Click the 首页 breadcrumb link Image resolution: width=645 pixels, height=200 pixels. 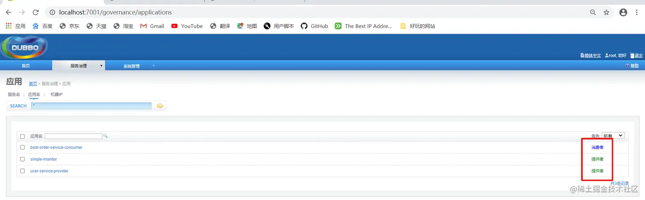[x=33, y=84]
